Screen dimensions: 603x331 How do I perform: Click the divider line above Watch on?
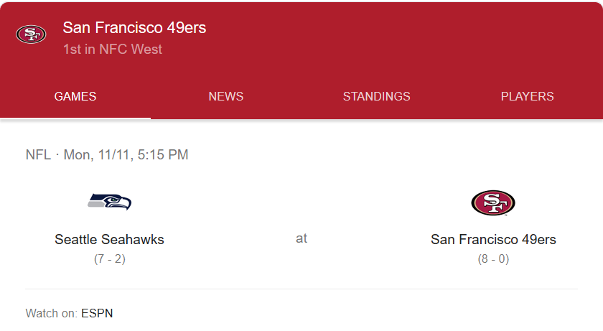click(x=301, y=289)
